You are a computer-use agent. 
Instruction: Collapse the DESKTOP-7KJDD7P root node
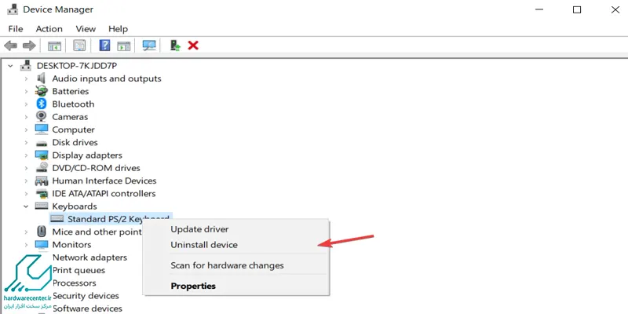click(x=10, y=66)
